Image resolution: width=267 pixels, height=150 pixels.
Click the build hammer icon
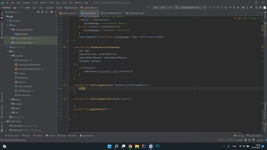coord(149,7)
